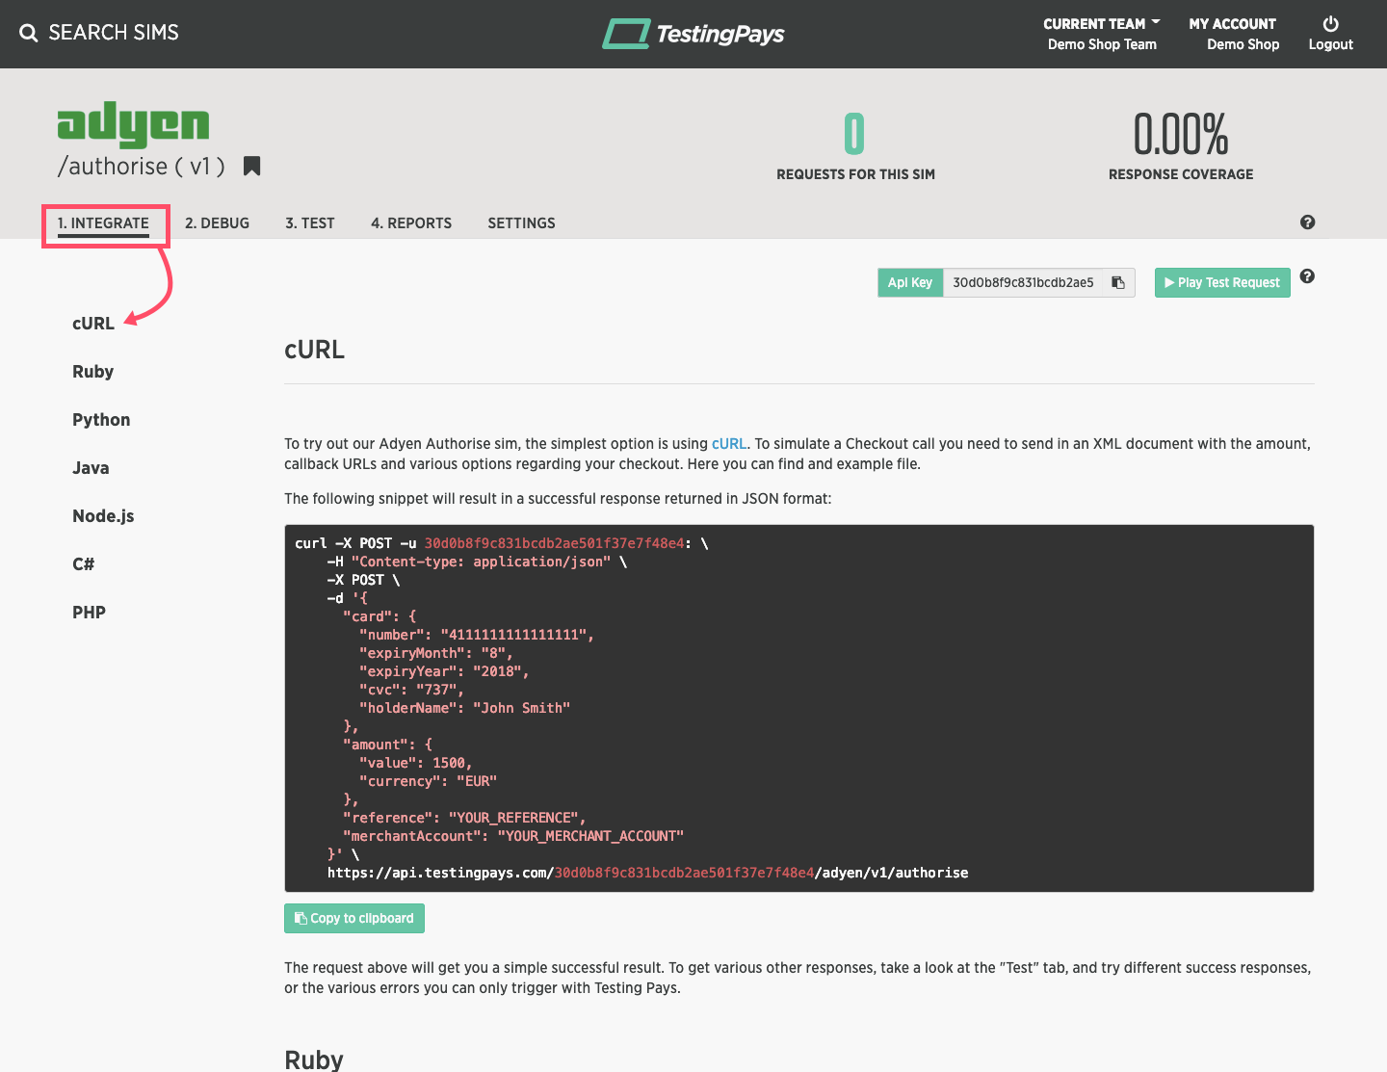Switch to the 1. Integrate tab
This screenshot has width=1387, height=1072.
103,223
